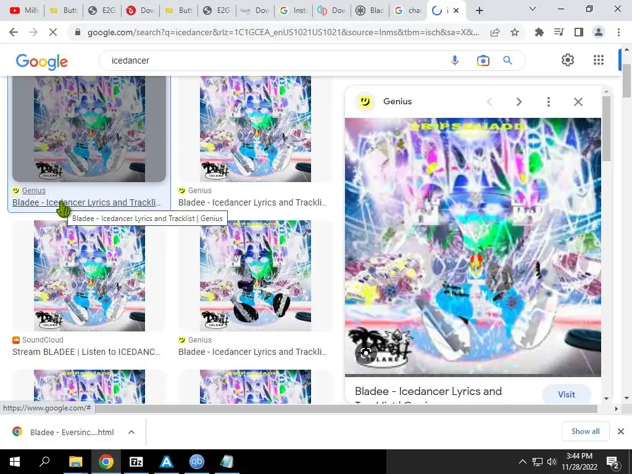Click the share page icon in address bar
The height and width of the screenshot is (474, 632).
pyautogui.click(x=495, y=32)
